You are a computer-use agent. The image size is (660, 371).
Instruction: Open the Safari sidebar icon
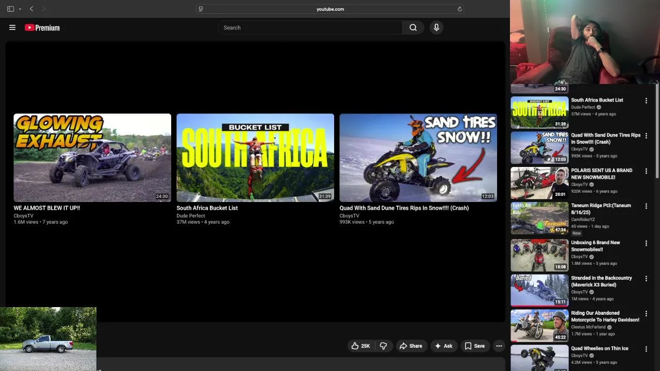10,9
